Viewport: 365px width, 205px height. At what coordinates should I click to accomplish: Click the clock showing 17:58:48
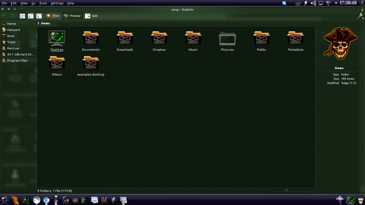[x=348, y=3]
